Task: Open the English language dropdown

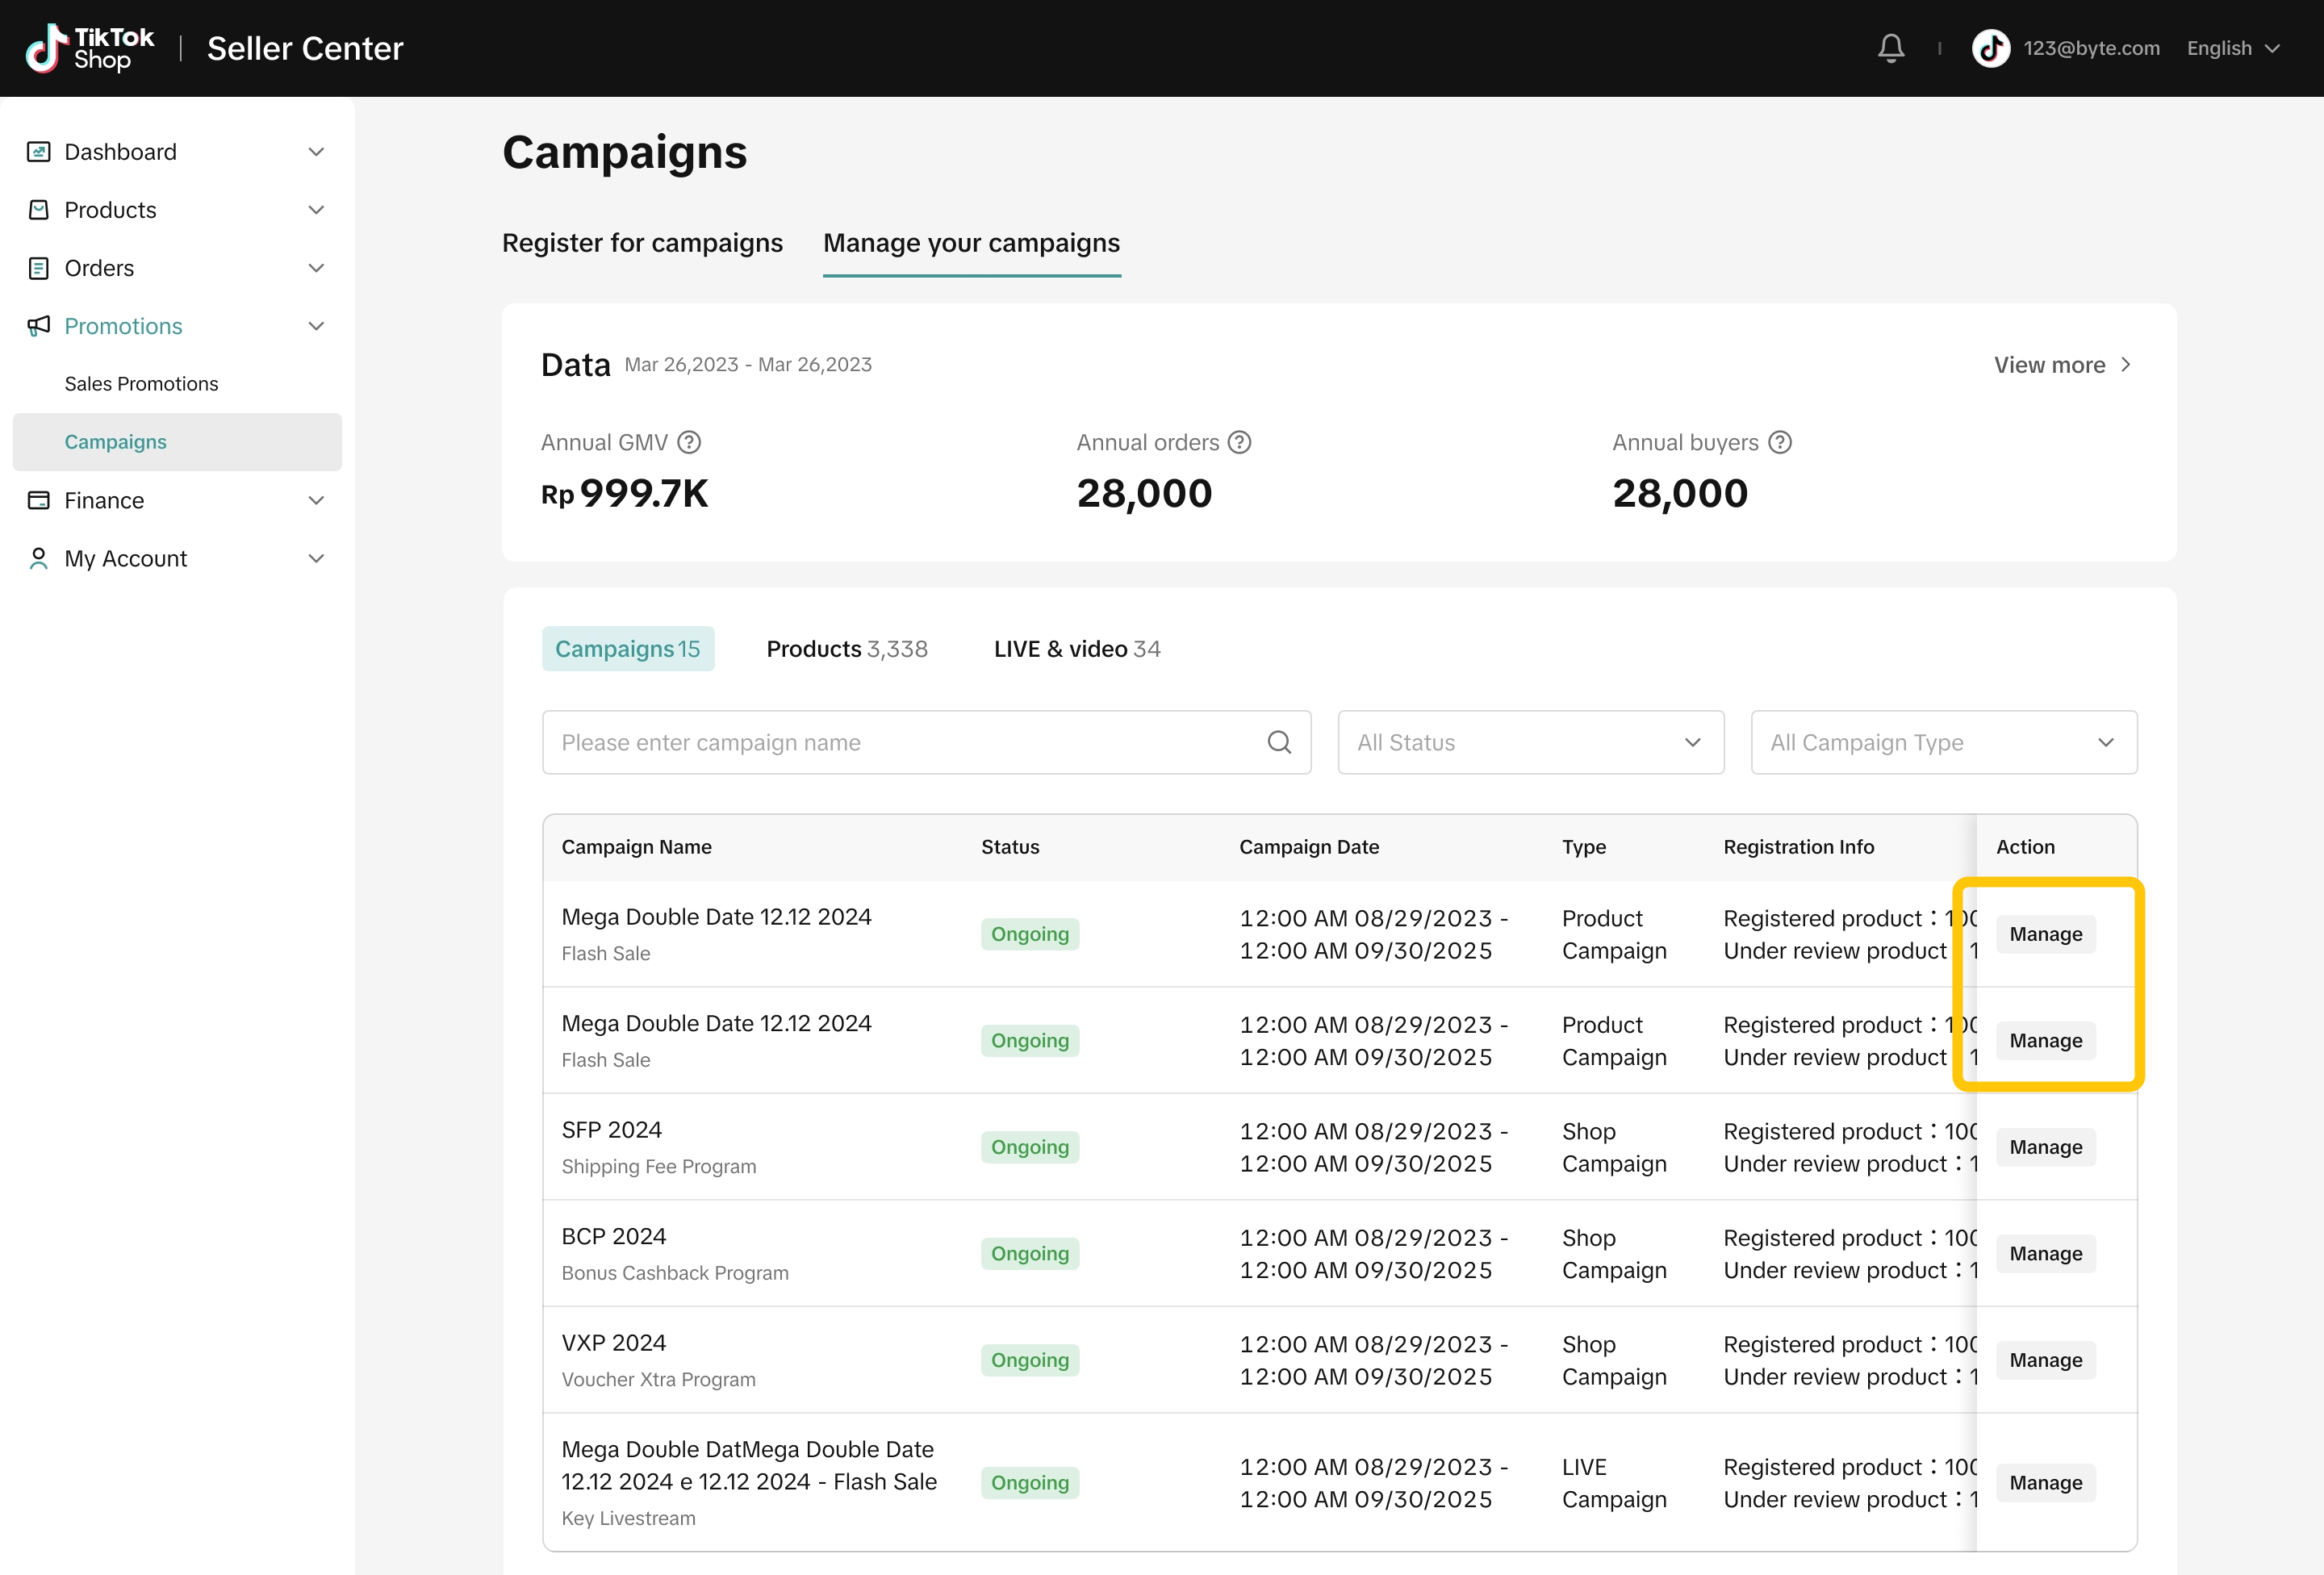Action: [2232, 48]
